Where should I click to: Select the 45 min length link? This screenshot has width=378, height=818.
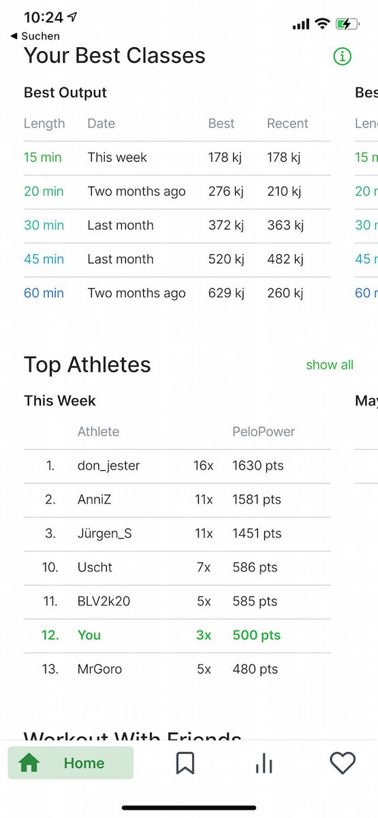point(44,259)
